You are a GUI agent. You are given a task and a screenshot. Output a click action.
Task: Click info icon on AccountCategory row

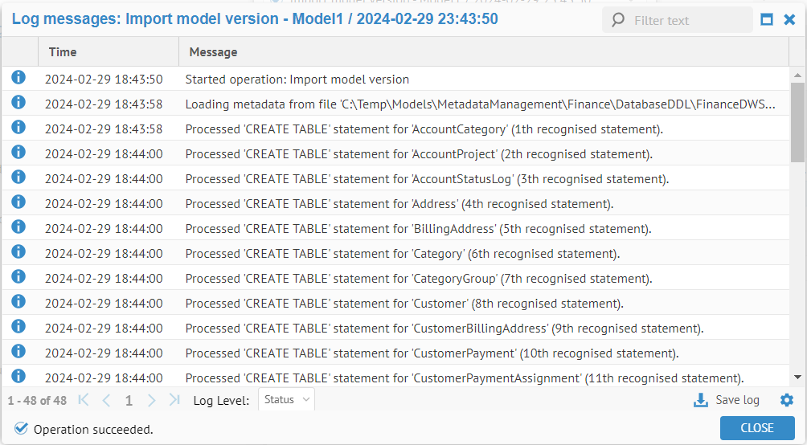coord(18,128)
